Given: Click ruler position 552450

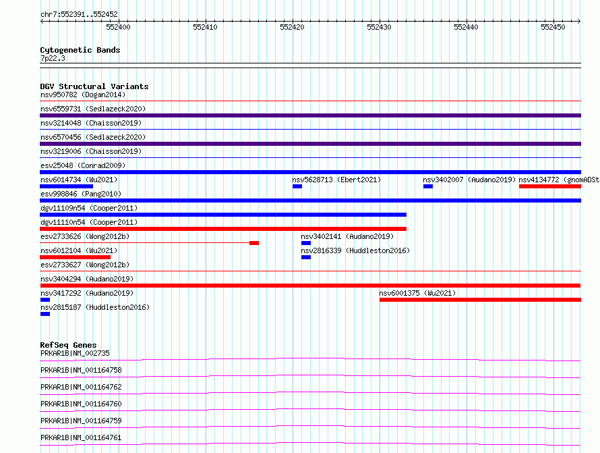Looking at the screenshot, I should click(x=553, y=27).
